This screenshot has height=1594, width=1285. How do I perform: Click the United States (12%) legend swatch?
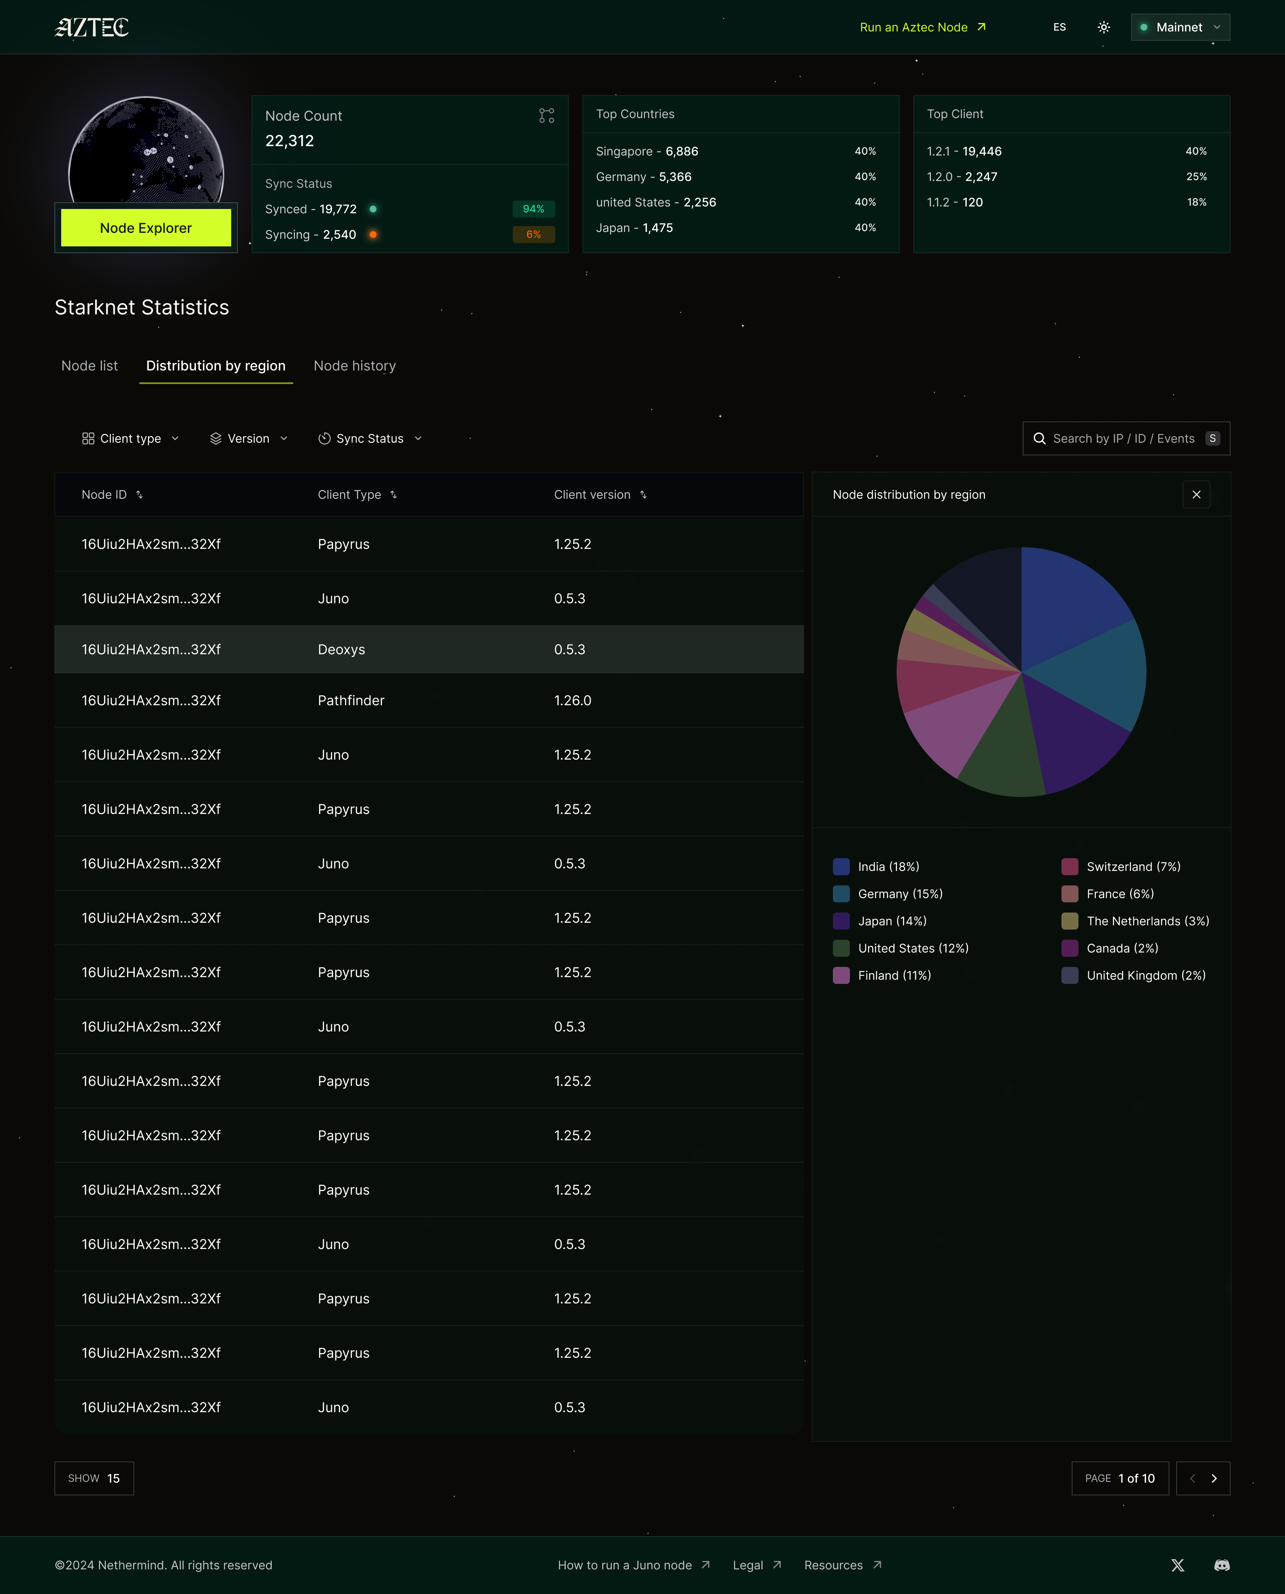[841, 948]
